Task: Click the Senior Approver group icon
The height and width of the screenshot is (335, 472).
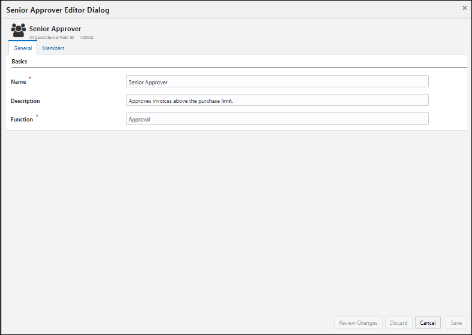Action: tap(19, 31)
